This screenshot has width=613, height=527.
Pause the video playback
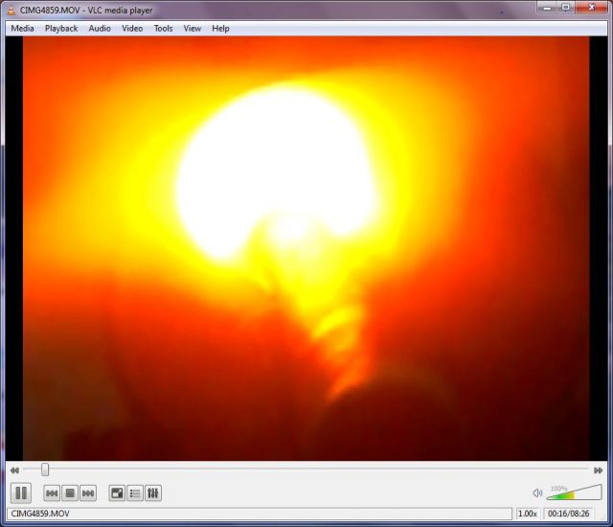pos(21,493)
